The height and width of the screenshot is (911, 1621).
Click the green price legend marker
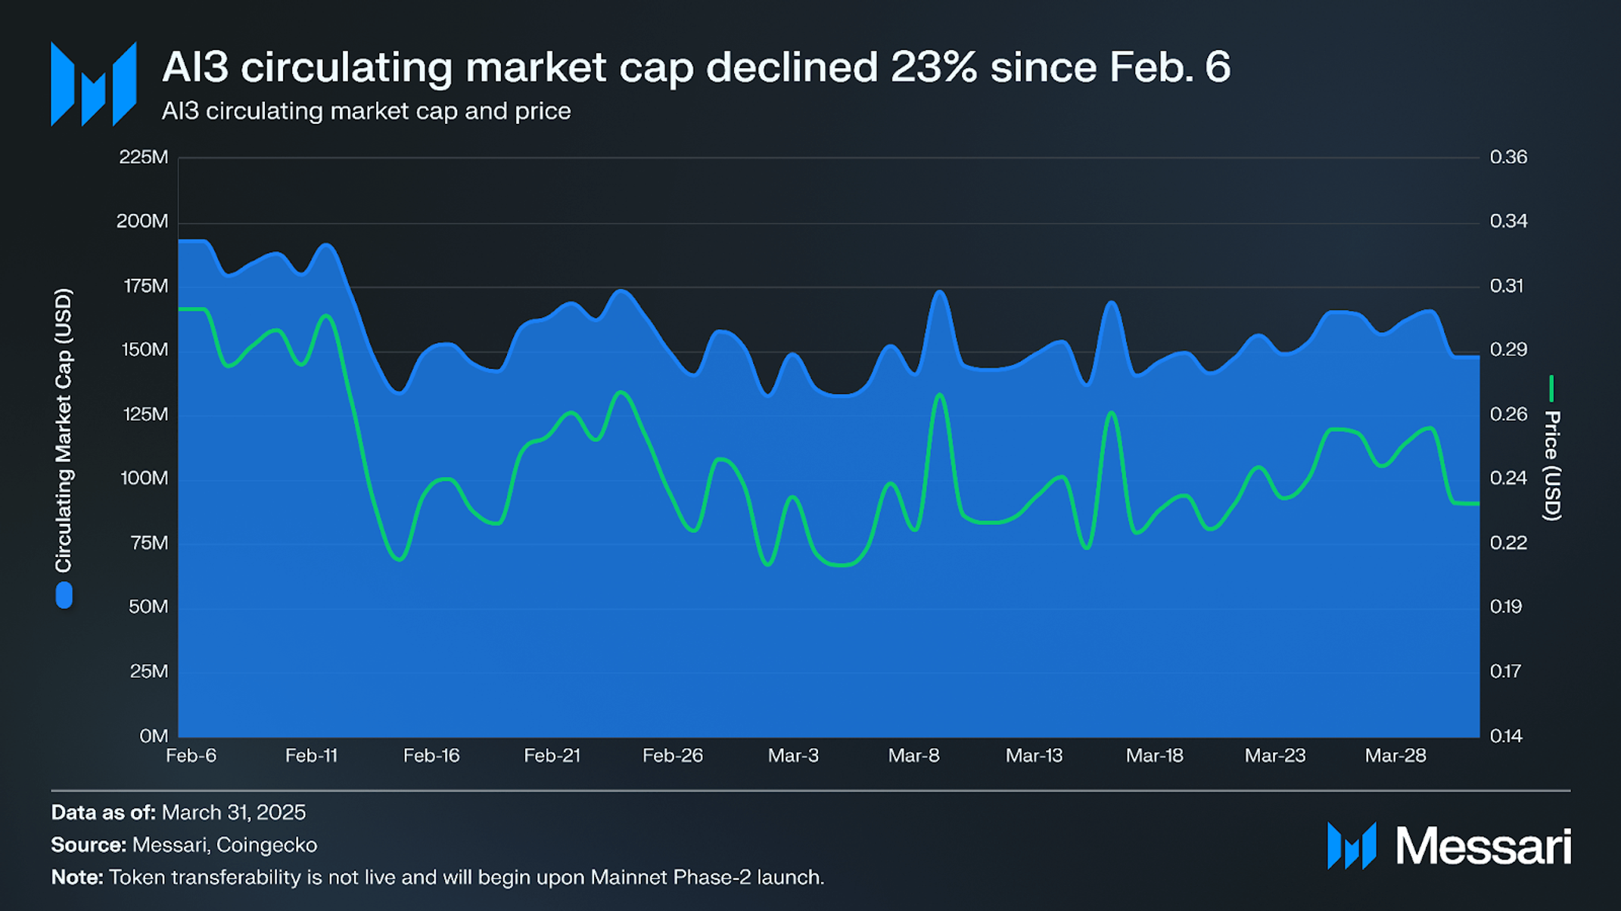(x=1551, y=389)
